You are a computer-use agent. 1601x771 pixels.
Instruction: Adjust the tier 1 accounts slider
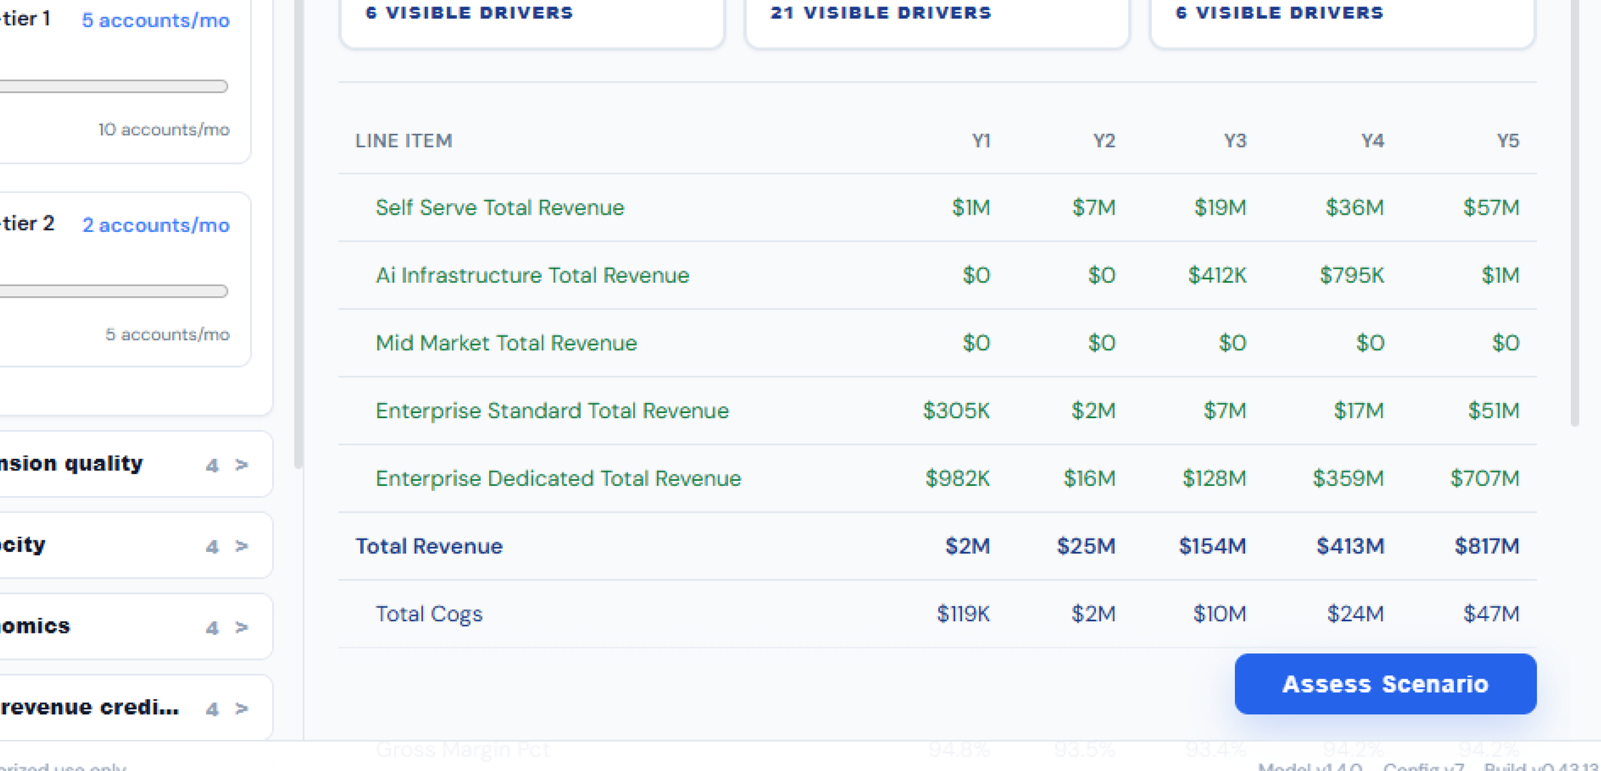click(114, 87)
